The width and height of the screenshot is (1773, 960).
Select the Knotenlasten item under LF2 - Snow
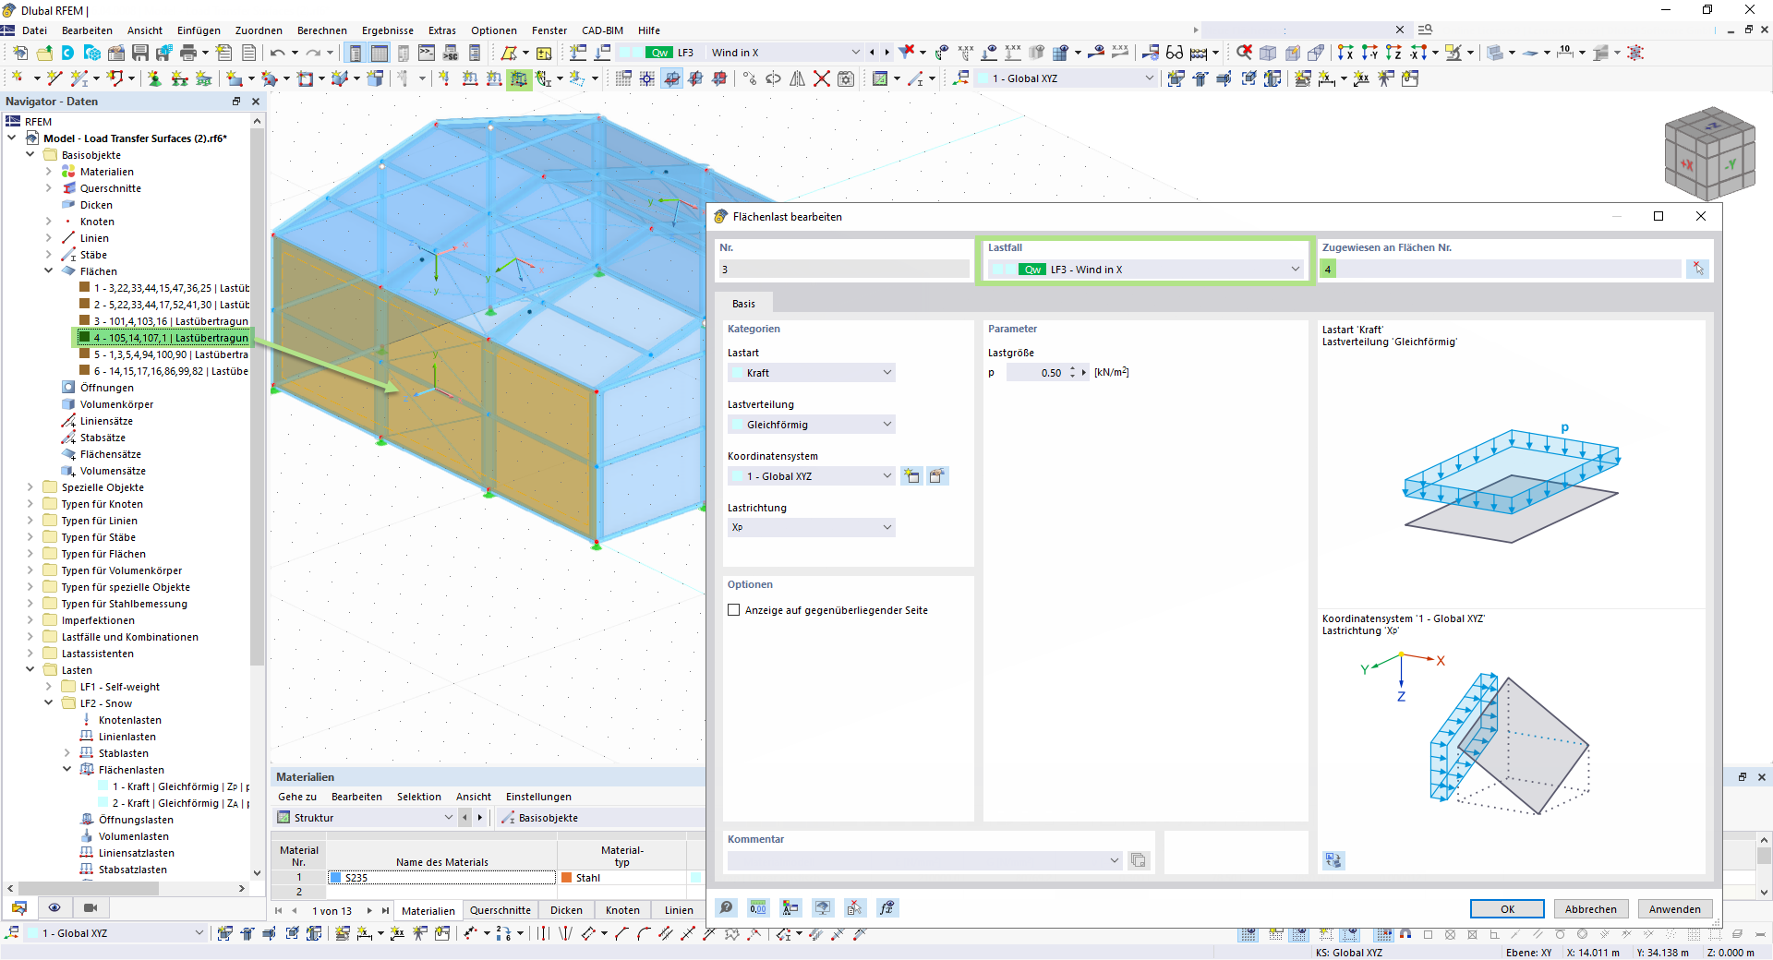pos(129,720)
